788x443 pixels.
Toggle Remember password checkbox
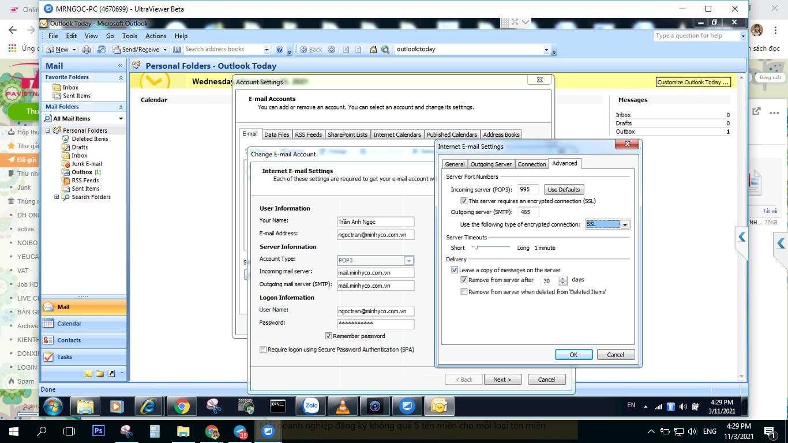[328, 336]
